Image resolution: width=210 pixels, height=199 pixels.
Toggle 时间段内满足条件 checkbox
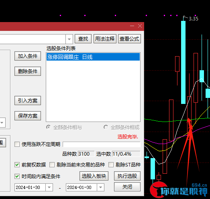[17, 176]
